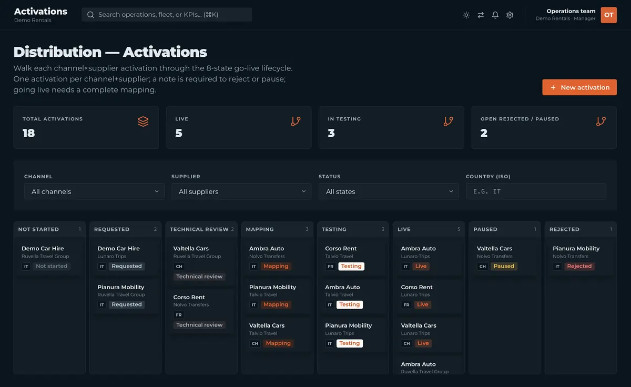Click the search magnifier icon
Screen dimensions: 631x387
(x=90, y=15)
